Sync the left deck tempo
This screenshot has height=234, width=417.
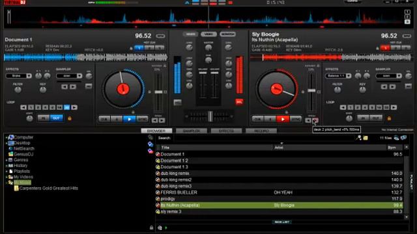142,119
